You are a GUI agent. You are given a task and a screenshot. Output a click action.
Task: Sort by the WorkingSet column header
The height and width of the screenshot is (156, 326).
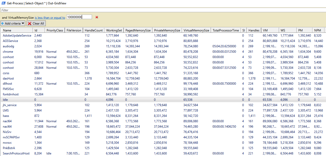pyautogui.click(x=114, y=30)
